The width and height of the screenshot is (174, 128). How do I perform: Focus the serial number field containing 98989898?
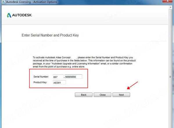(73, 77)
